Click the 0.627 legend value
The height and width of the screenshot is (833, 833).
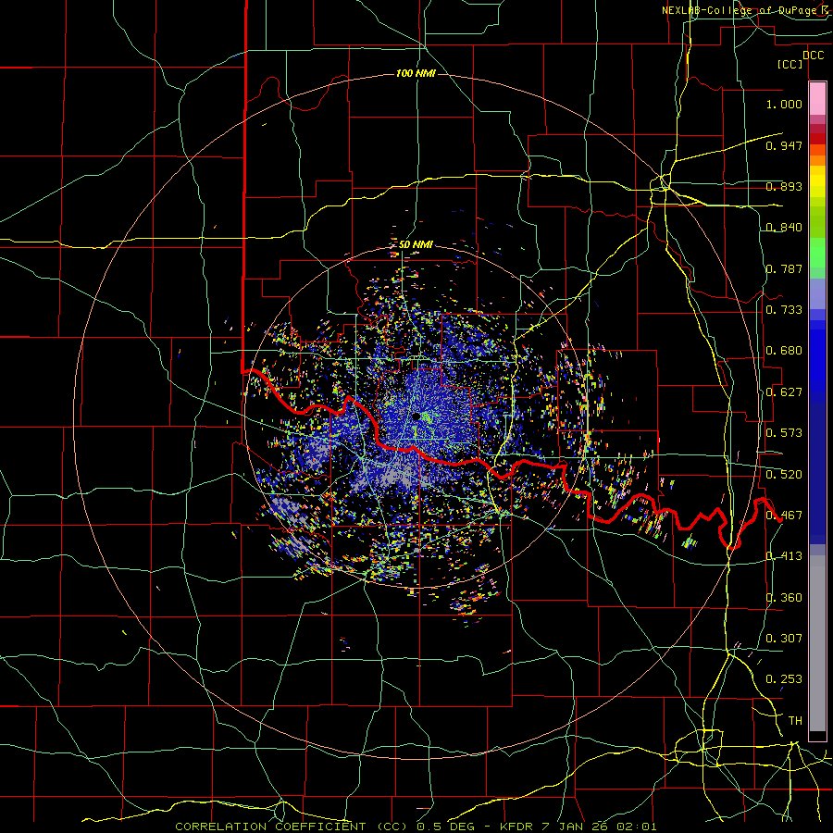point(784,392)
